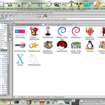This screenshot has width=105, height=105.
Task: Open the Debian - Blue.png file
Action: tap(62, 33)
